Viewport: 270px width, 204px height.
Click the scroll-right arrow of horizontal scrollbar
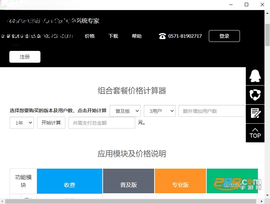[x=262, y=201]
